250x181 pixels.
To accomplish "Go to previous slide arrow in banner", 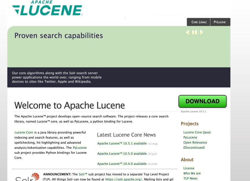I will pos(188,32).
